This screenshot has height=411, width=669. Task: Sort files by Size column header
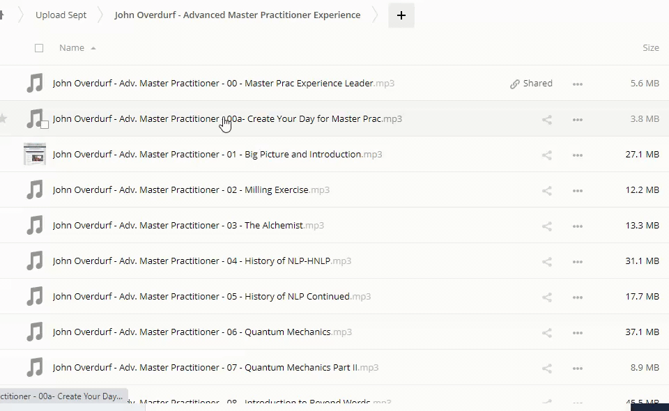pyautogui.click(x=650, y=48)
